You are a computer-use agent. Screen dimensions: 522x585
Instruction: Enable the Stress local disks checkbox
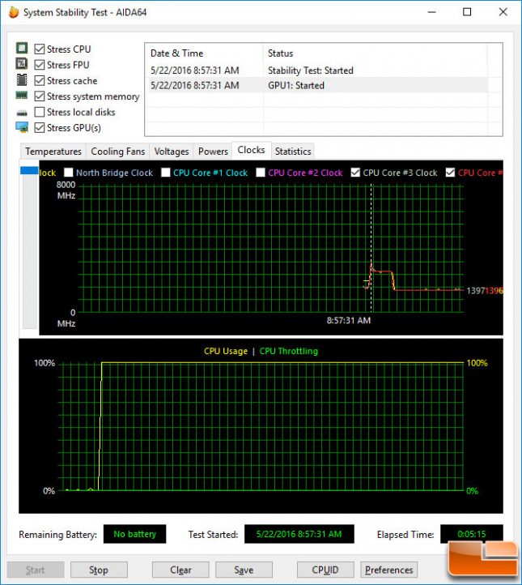click(x=39, y=112)
